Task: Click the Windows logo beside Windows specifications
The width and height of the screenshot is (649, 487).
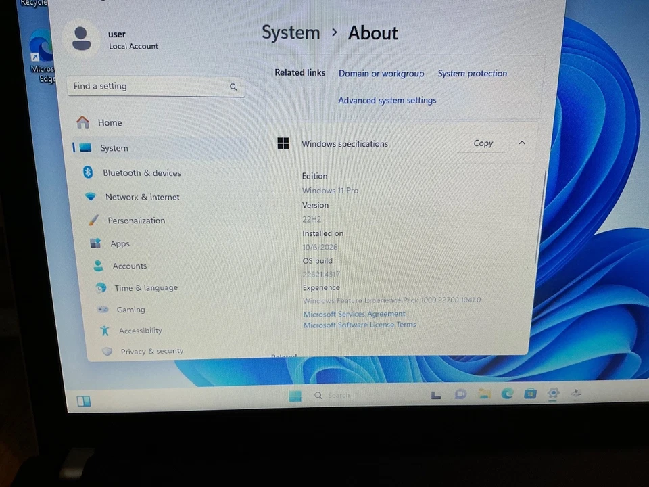Action: 283,143
